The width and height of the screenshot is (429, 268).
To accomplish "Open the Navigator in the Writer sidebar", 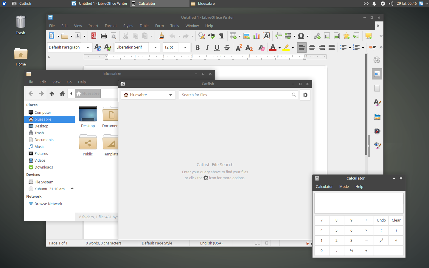I will [x=377, y=131].
